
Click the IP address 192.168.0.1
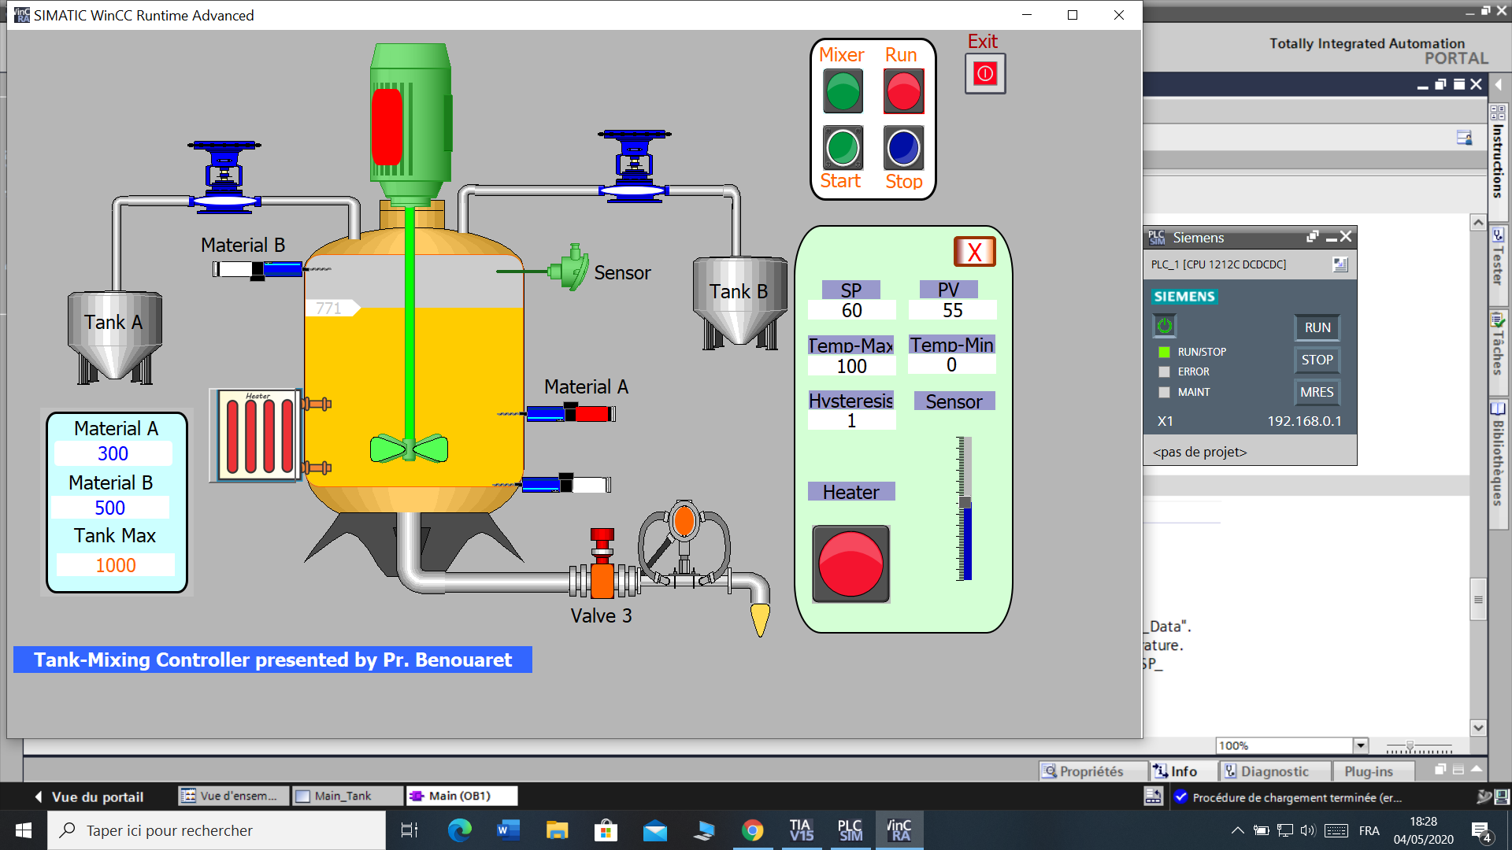(1304, 421)
